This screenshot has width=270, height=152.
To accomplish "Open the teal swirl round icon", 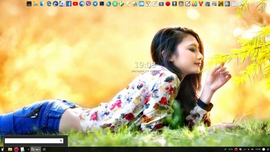I will [108, 4].
